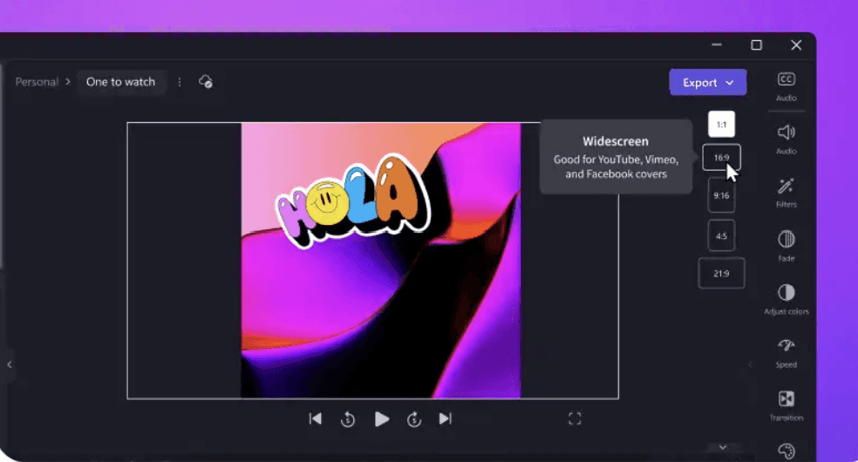Collapse the right property panel chevron
This screenshot has height=462, width=858.
pos(750,364)
